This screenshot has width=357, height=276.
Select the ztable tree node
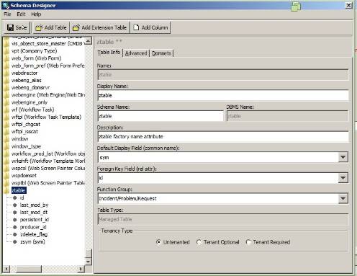tap(19, 190)
